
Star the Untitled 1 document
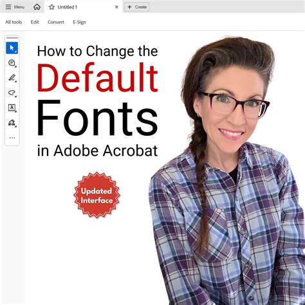(x=51, y=7)
